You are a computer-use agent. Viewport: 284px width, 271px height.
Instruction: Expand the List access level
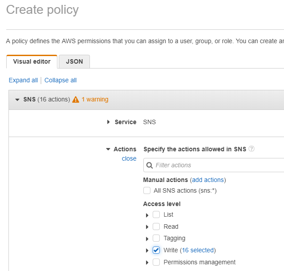coord(147,215)
